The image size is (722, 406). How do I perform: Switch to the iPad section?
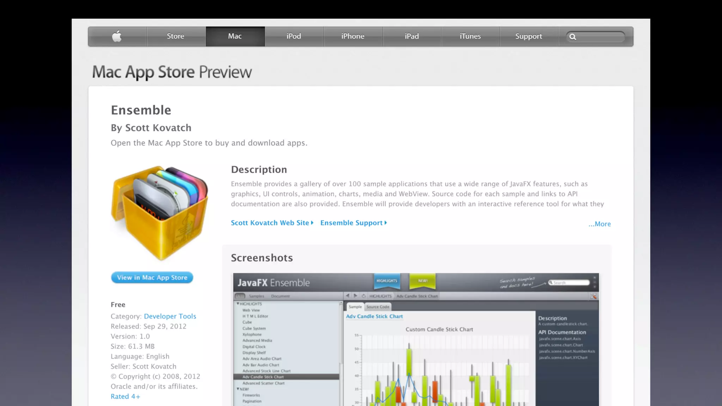point(412,36)
